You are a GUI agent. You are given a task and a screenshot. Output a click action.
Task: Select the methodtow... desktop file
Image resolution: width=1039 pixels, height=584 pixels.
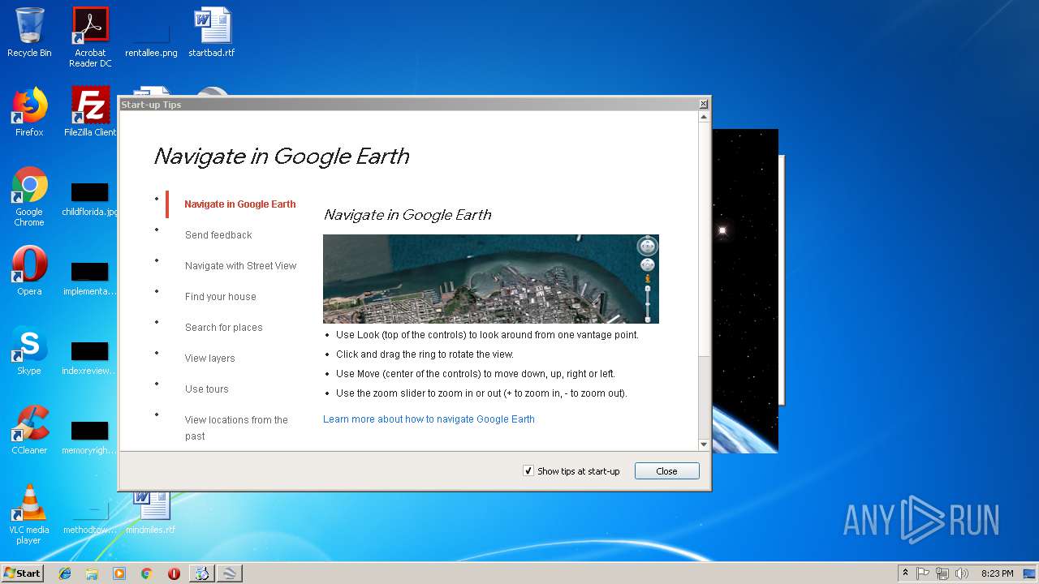pyautogui.click(x=90, y=517)
